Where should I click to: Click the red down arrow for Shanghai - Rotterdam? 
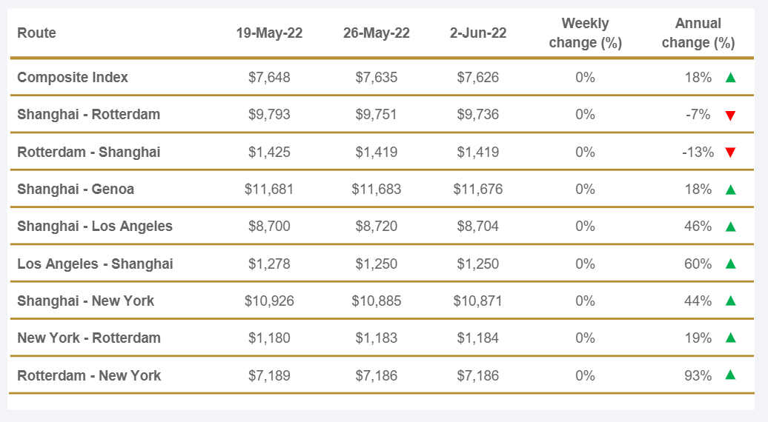[x=730, y=115]
